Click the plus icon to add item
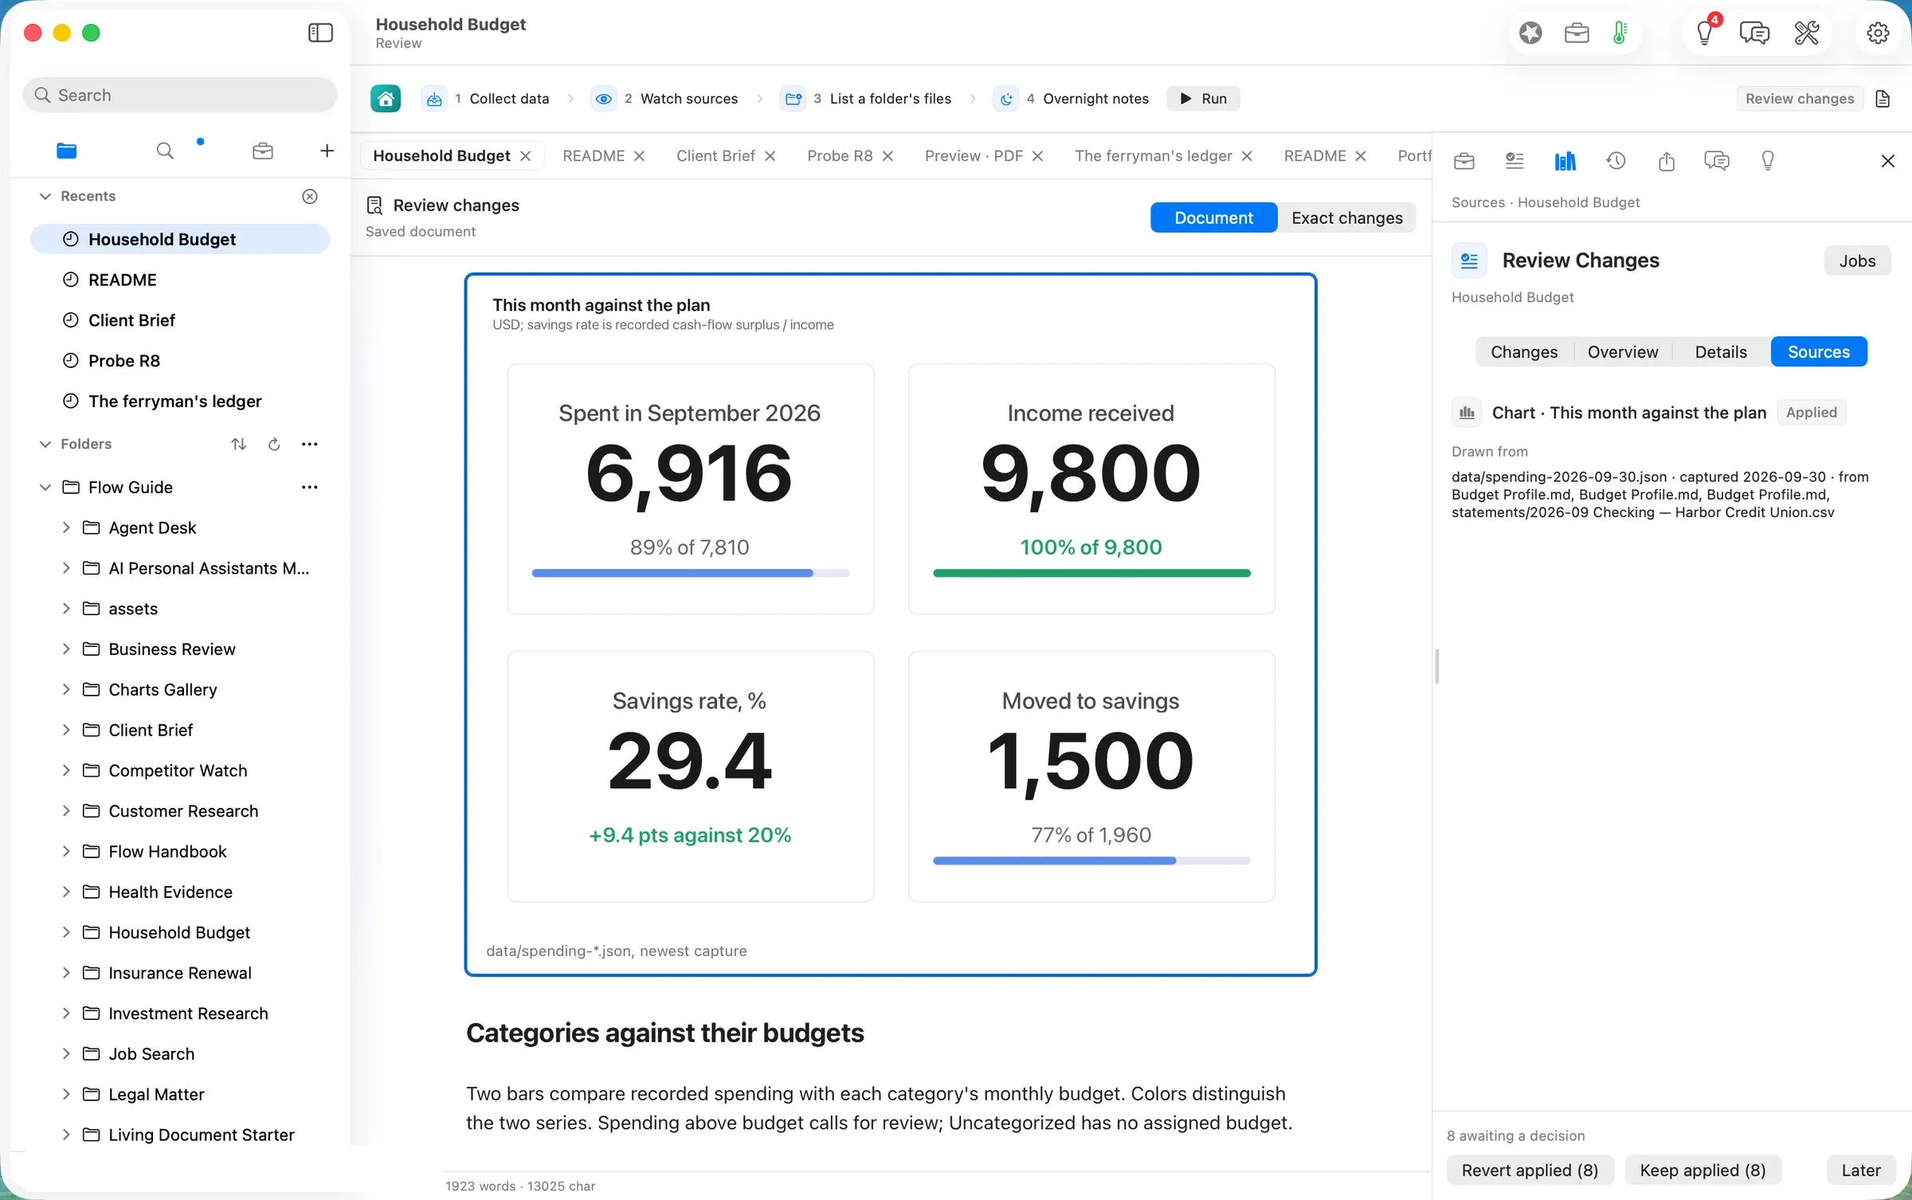The image size is (1912, 1200). (327, 151)
